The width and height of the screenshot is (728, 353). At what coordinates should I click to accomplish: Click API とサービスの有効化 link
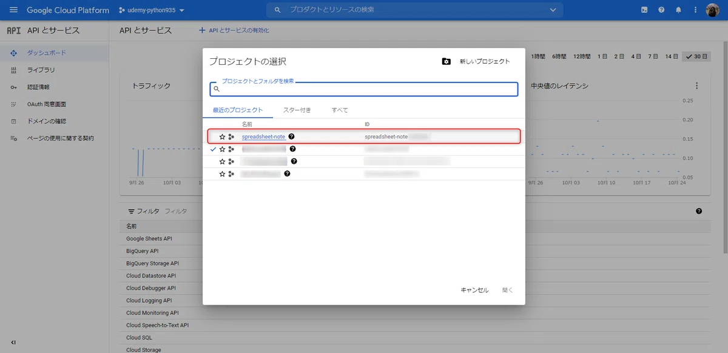pyautogui.click(x=234, y=30)
